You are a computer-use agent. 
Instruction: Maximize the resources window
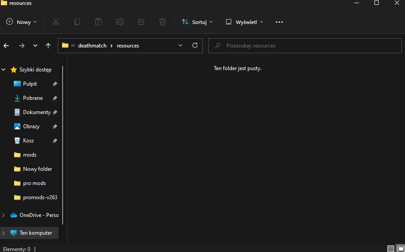pos(377,3)
